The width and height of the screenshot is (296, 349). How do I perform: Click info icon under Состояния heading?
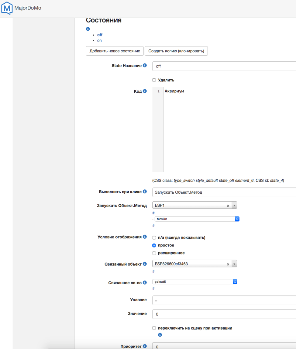(x=88, y=29)
